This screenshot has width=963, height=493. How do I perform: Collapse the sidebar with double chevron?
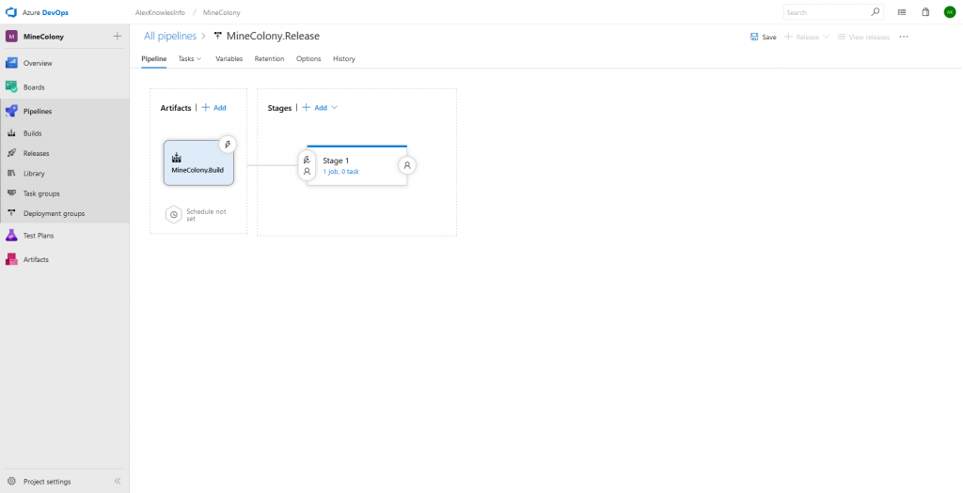pos(118,482)
